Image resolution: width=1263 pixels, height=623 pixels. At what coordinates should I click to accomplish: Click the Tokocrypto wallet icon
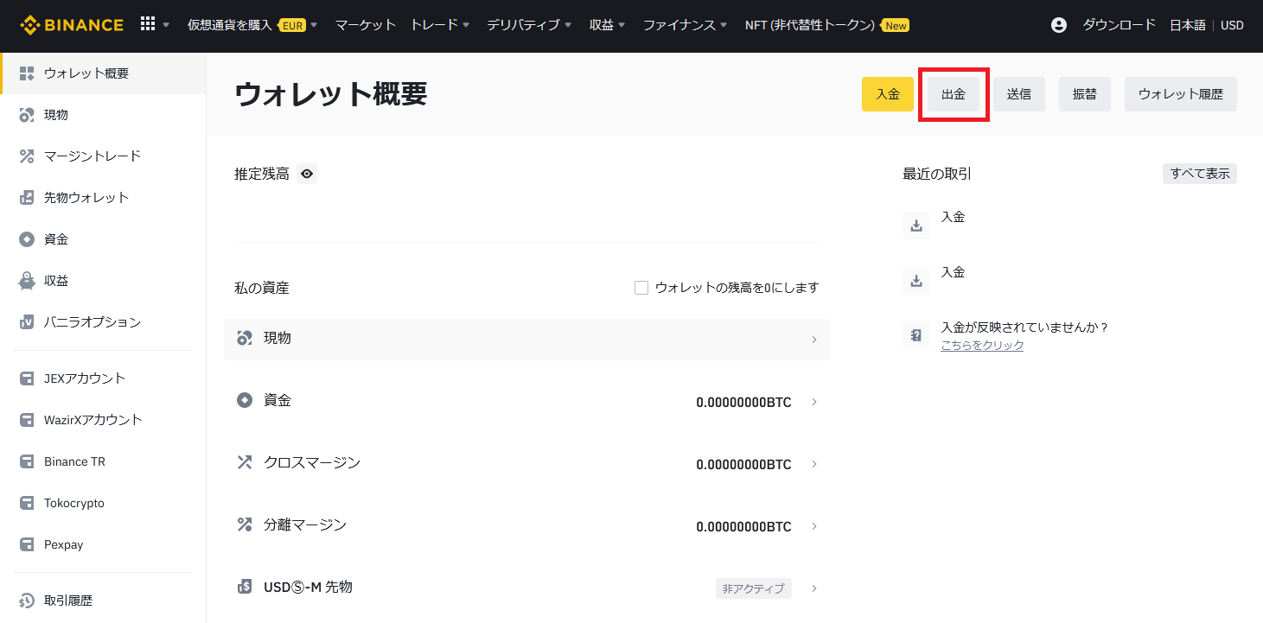point(27,503)
